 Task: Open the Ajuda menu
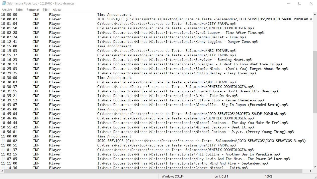[x=57, y=10]
